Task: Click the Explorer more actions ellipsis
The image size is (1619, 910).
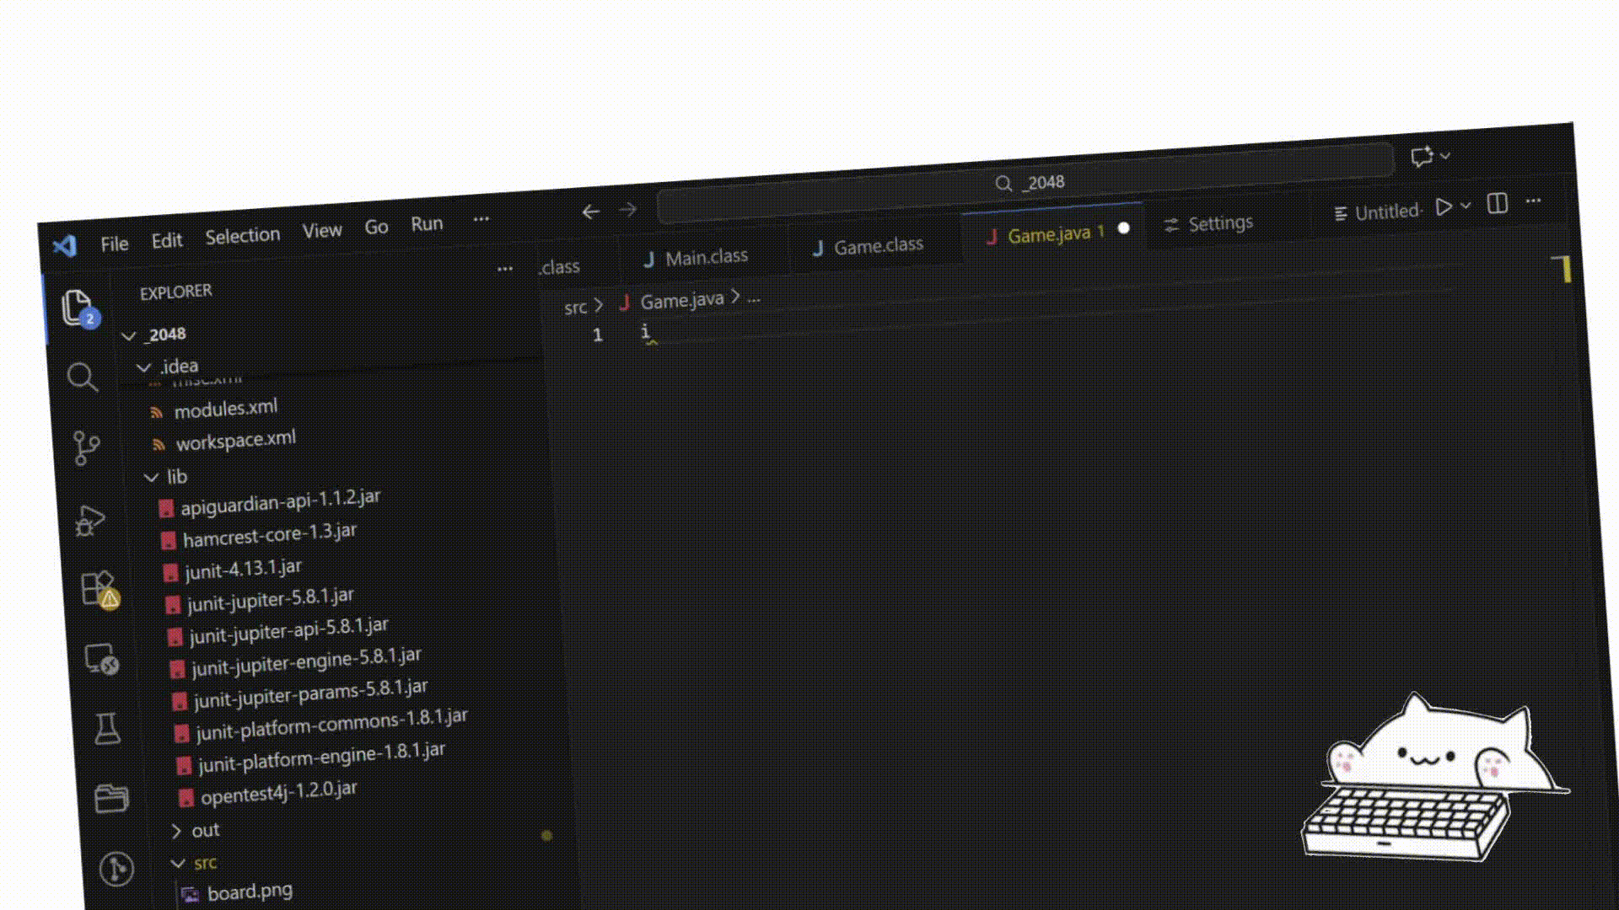Action: (505, 268)
